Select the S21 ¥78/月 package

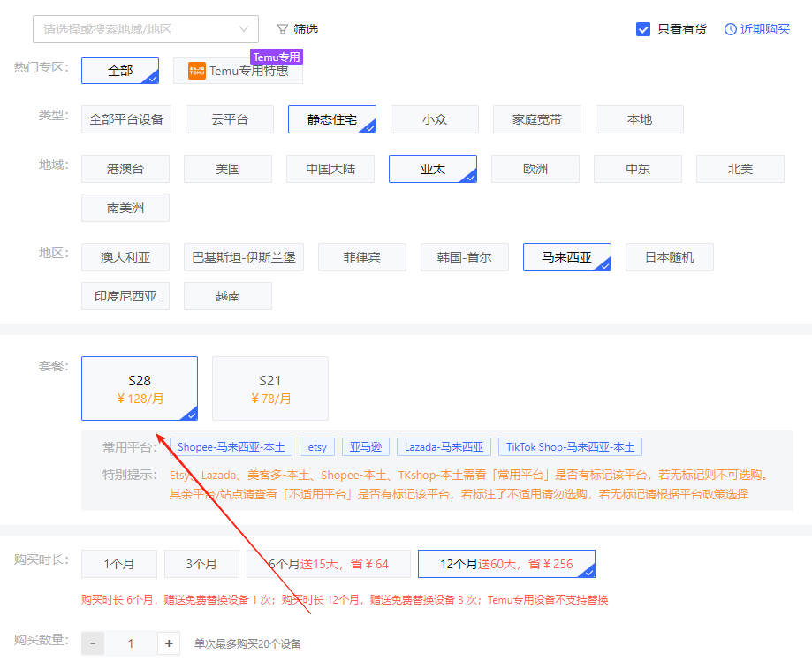point(270,389)
